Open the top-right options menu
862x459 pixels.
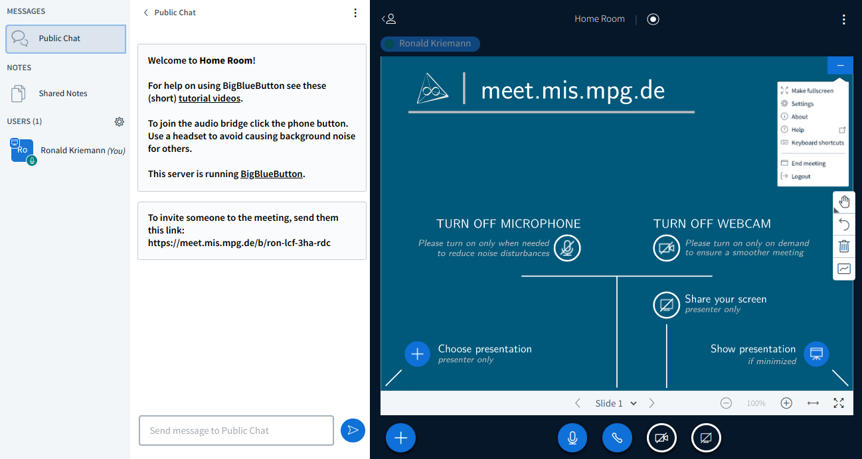[x=843, y=19]
